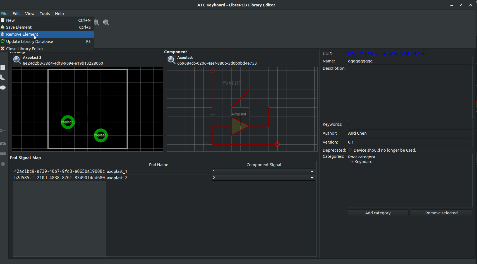This screenshot has width=477, height=264.
Task: Select the draw ellipse tool
Action: 3,88
